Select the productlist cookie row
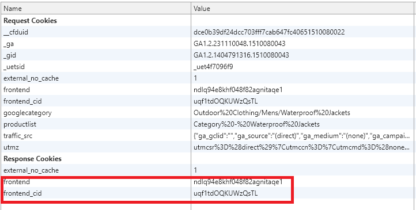416x210 pixels. pyautogui.click(x=208, y=124)
